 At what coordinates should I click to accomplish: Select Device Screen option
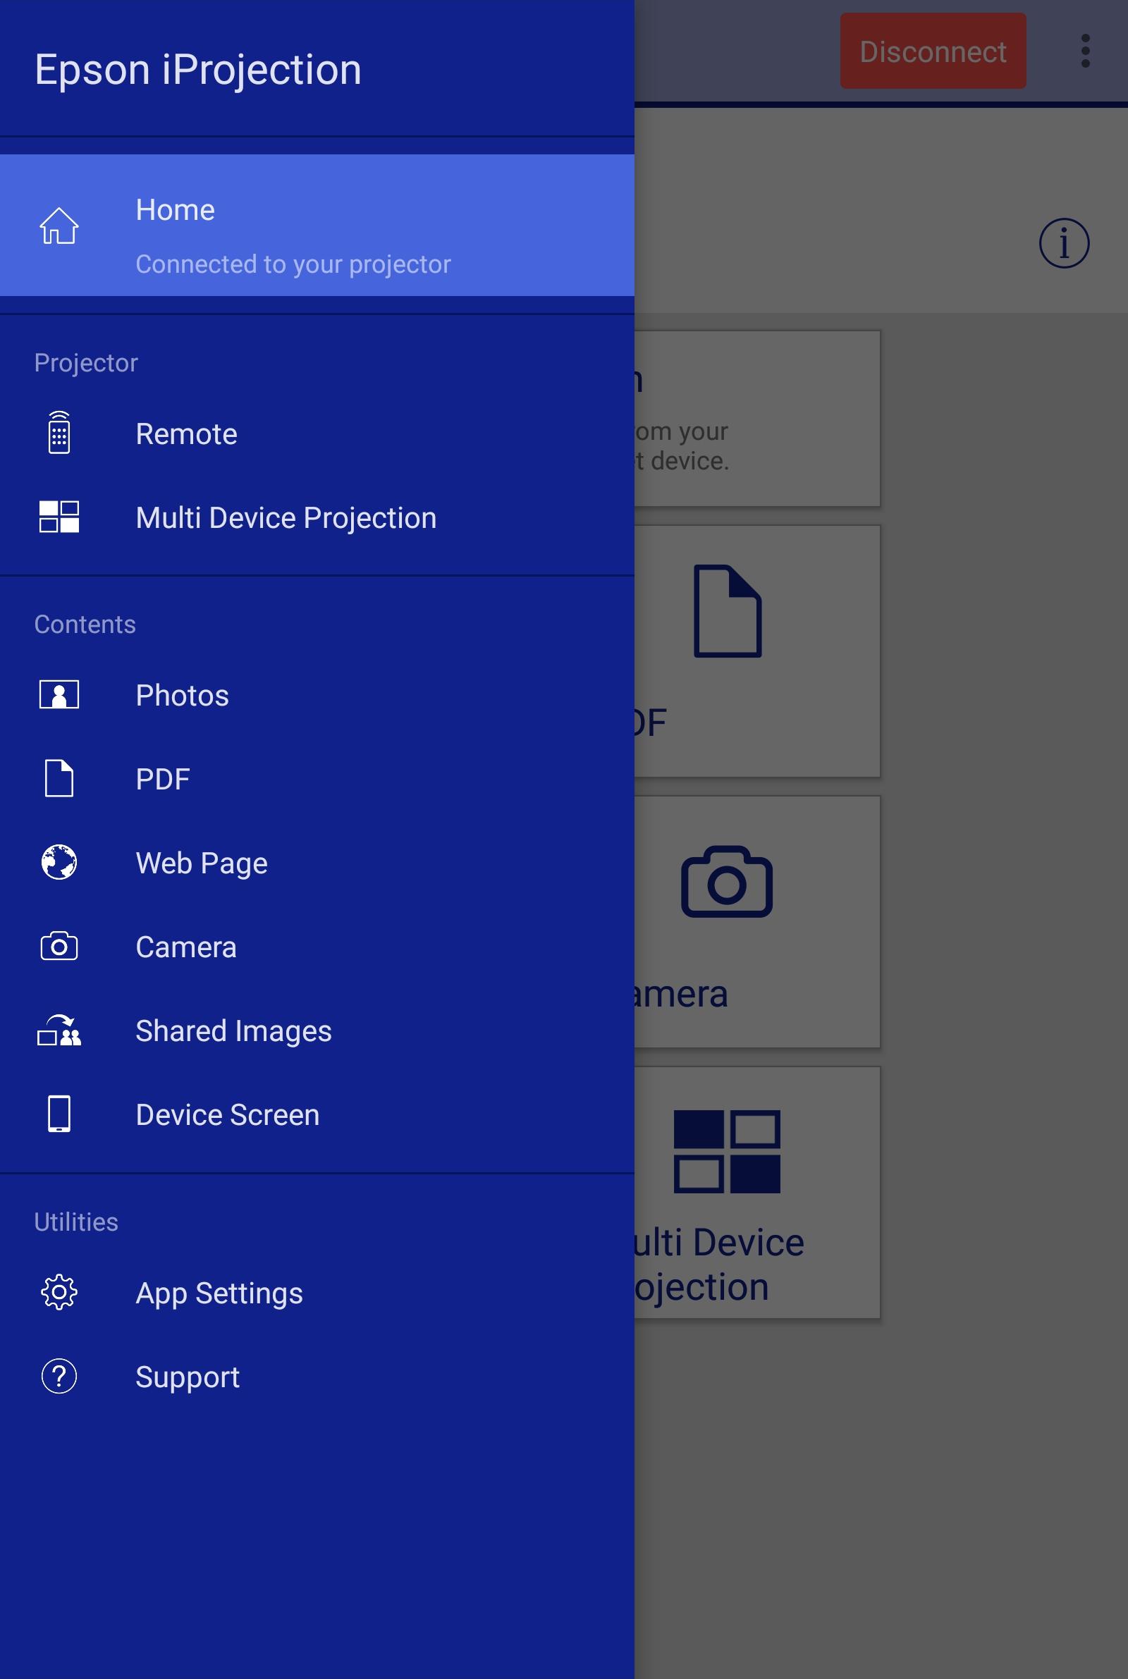click(317, 1114)
